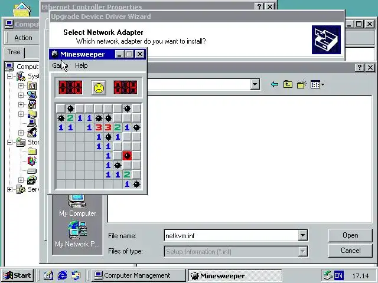Switch to the Tree tab
The width and height of the screenshot is (378, 283).
[14, 52]
